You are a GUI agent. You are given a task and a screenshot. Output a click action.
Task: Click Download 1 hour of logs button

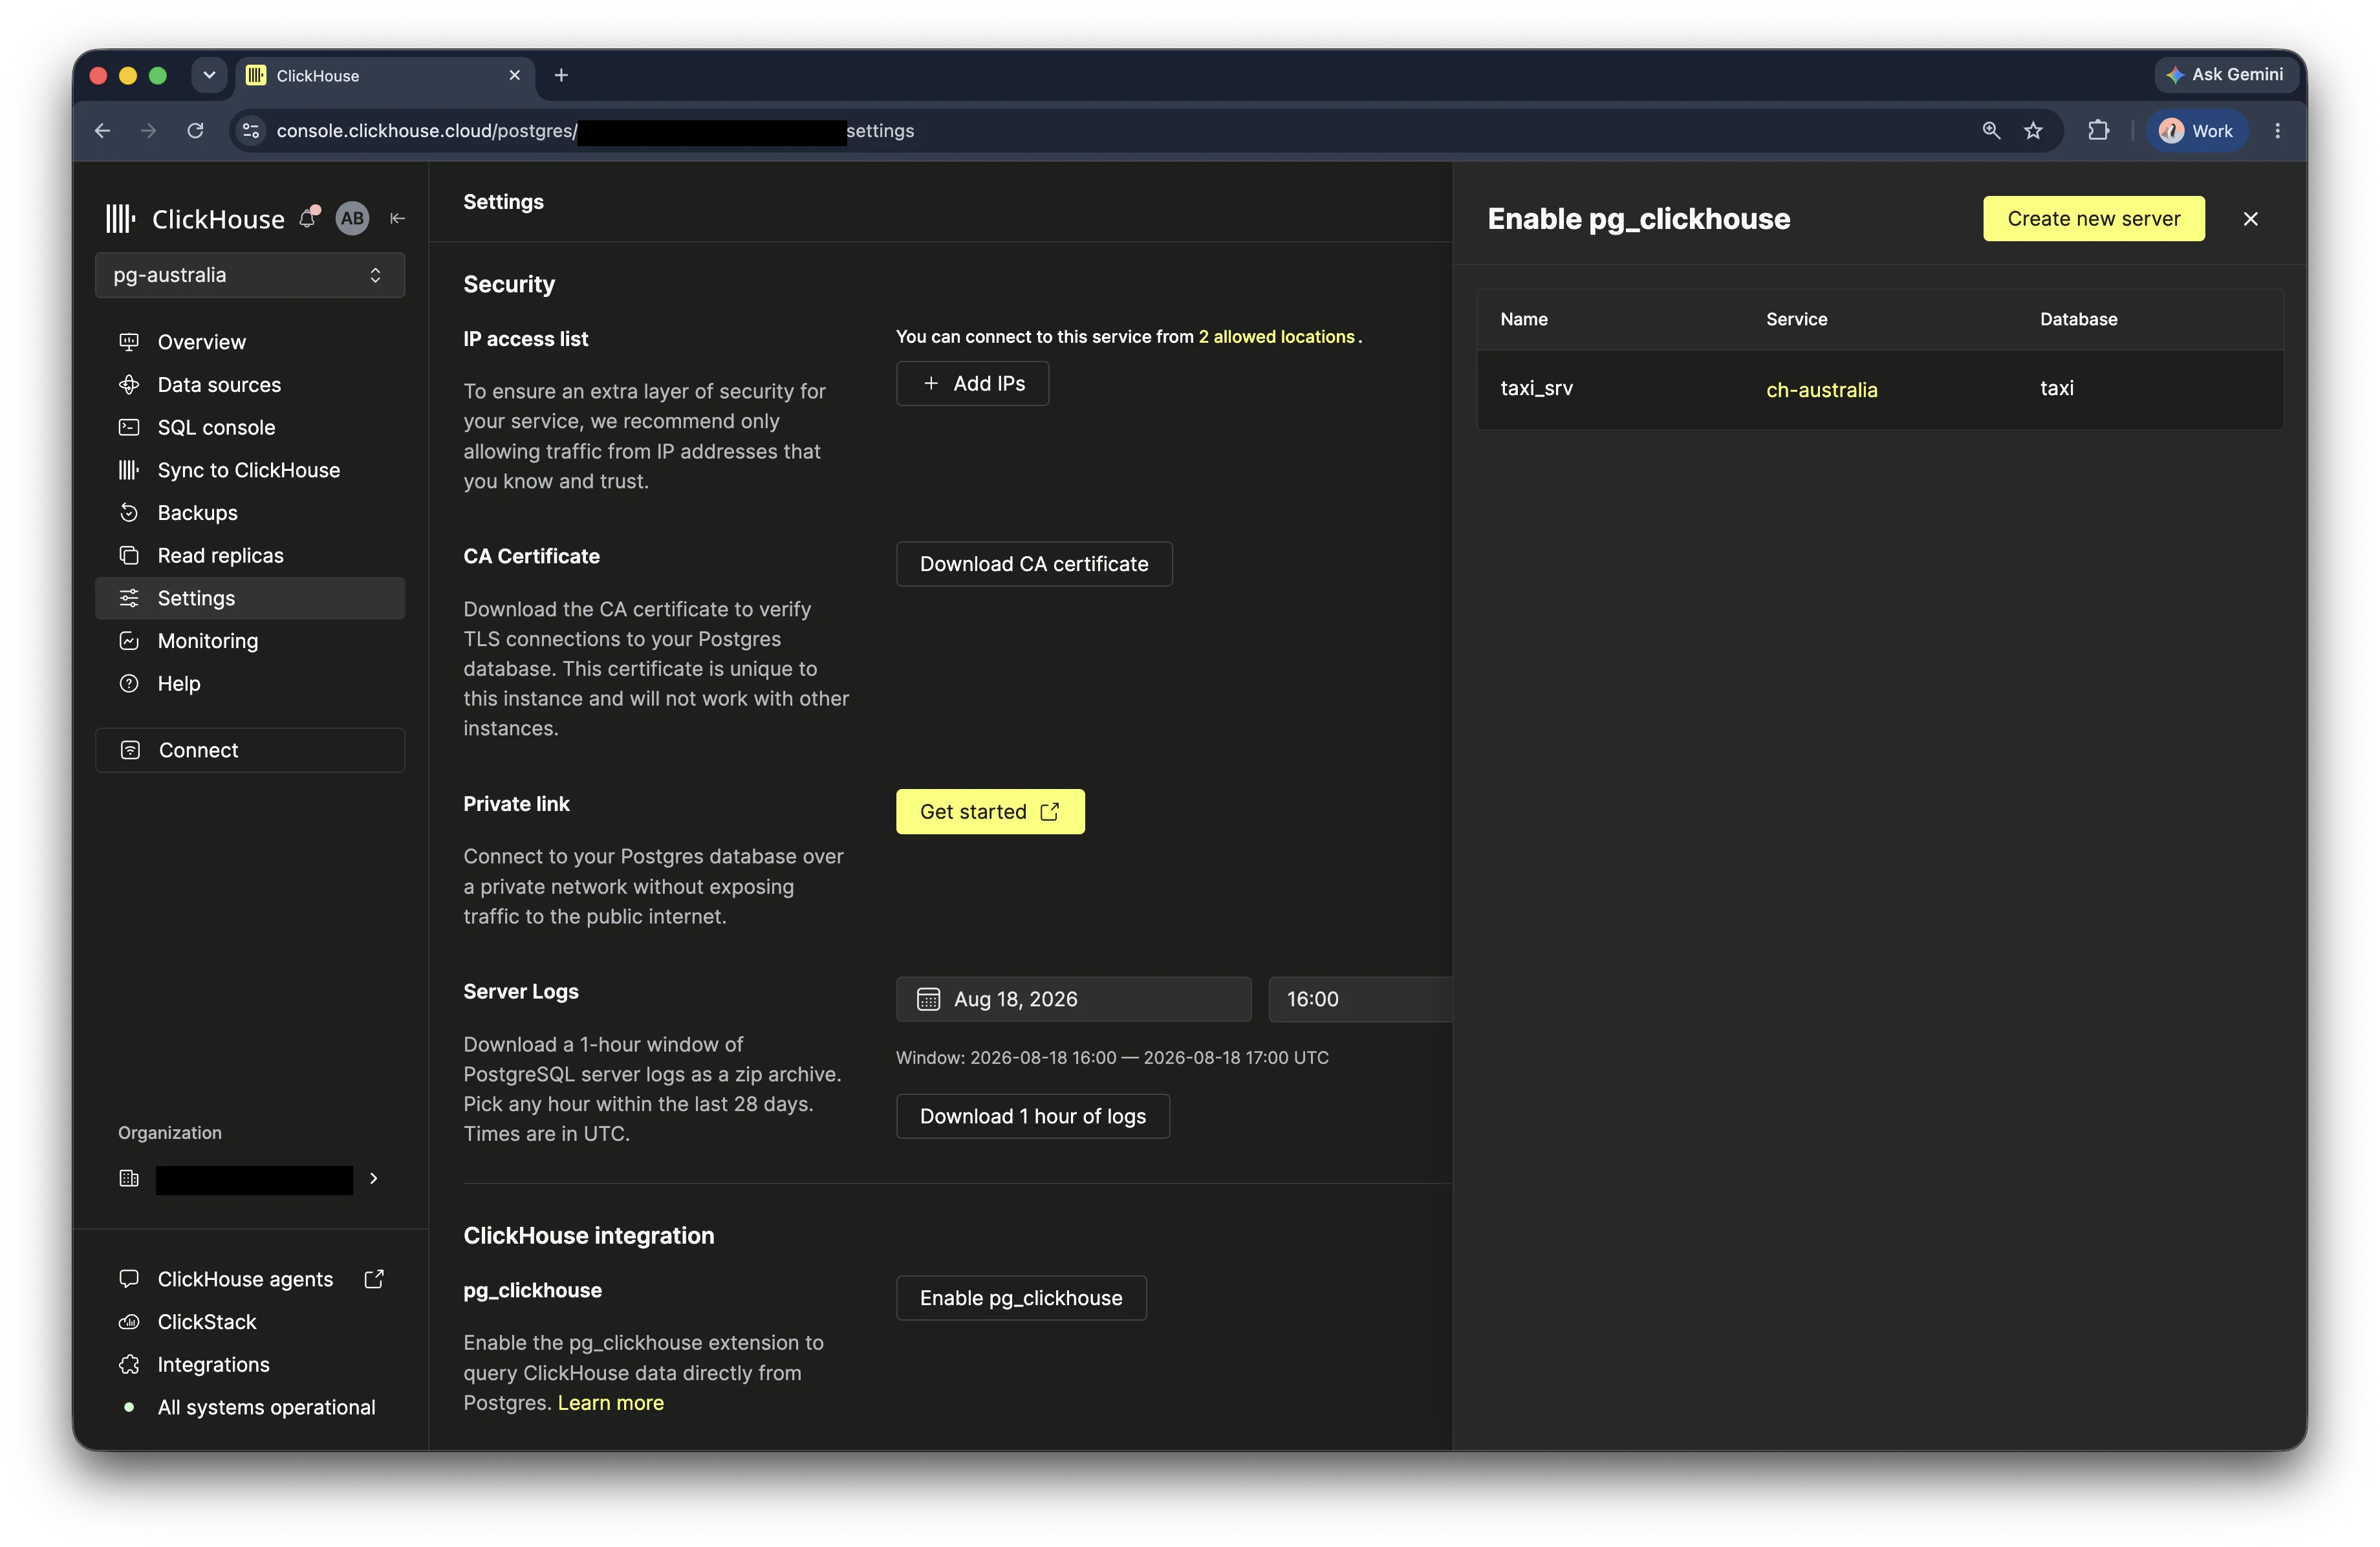(1033, 1116)
